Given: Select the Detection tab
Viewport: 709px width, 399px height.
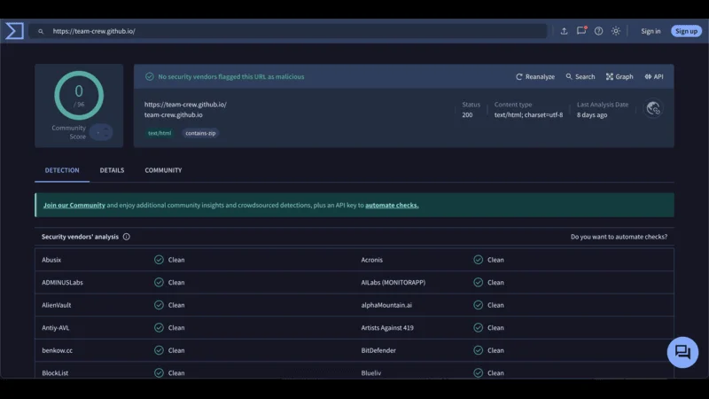Looking at the screenshot, I should (x=62, y=170).
